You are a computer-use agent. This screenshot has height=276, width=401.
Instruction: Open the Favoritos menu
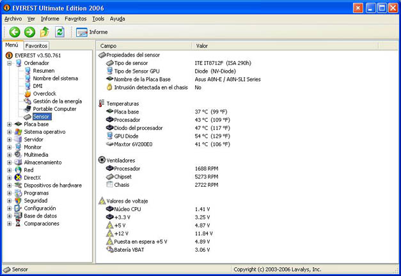pyautogui.click(x=75, y=18)
